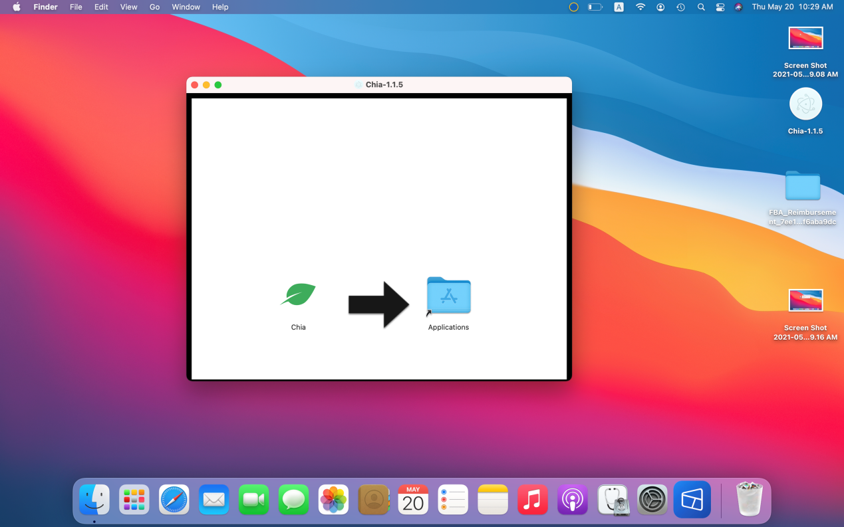The height and width of the screenshot is (527, 844).
Task: Open the Help menu
Action: pyautogui.click(x=220, y=7)
